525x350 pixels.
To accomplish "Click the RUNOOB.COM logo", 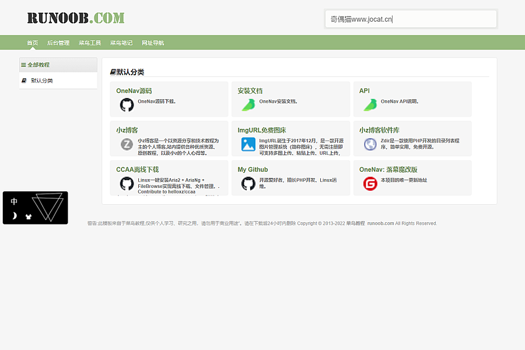I will (76, 17).
